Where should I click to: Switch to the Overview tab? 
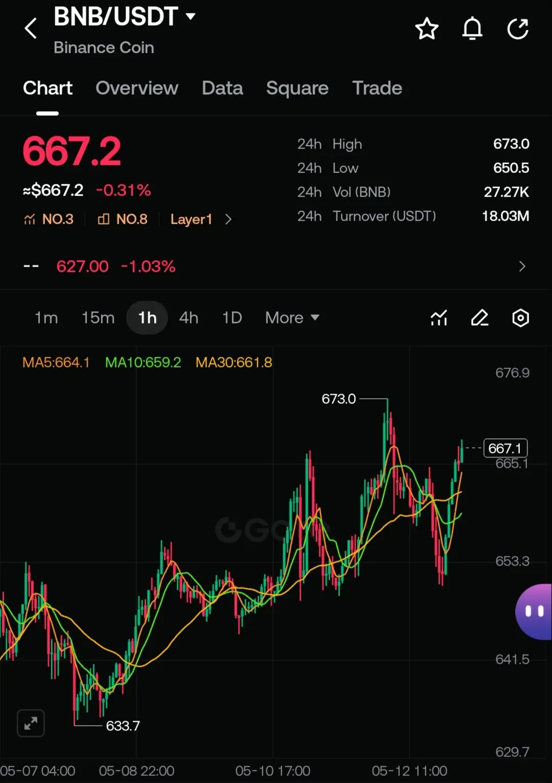(x=137, y=88)
